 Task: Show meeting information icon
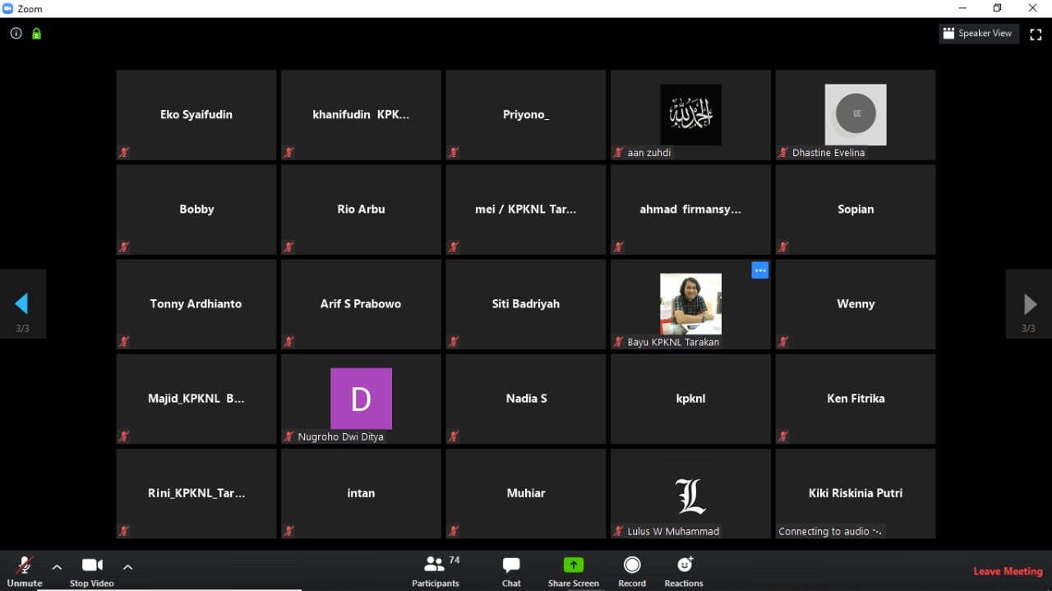[x=16, y=34]
